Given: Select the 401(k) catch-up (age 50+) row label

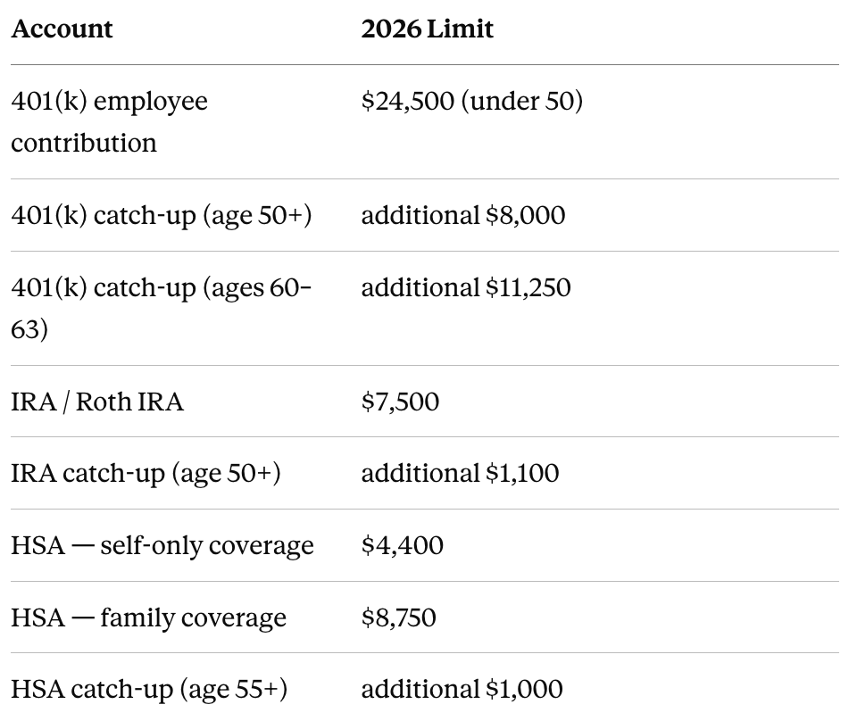Looking at the screenshot, I should [x=162, y=215].
